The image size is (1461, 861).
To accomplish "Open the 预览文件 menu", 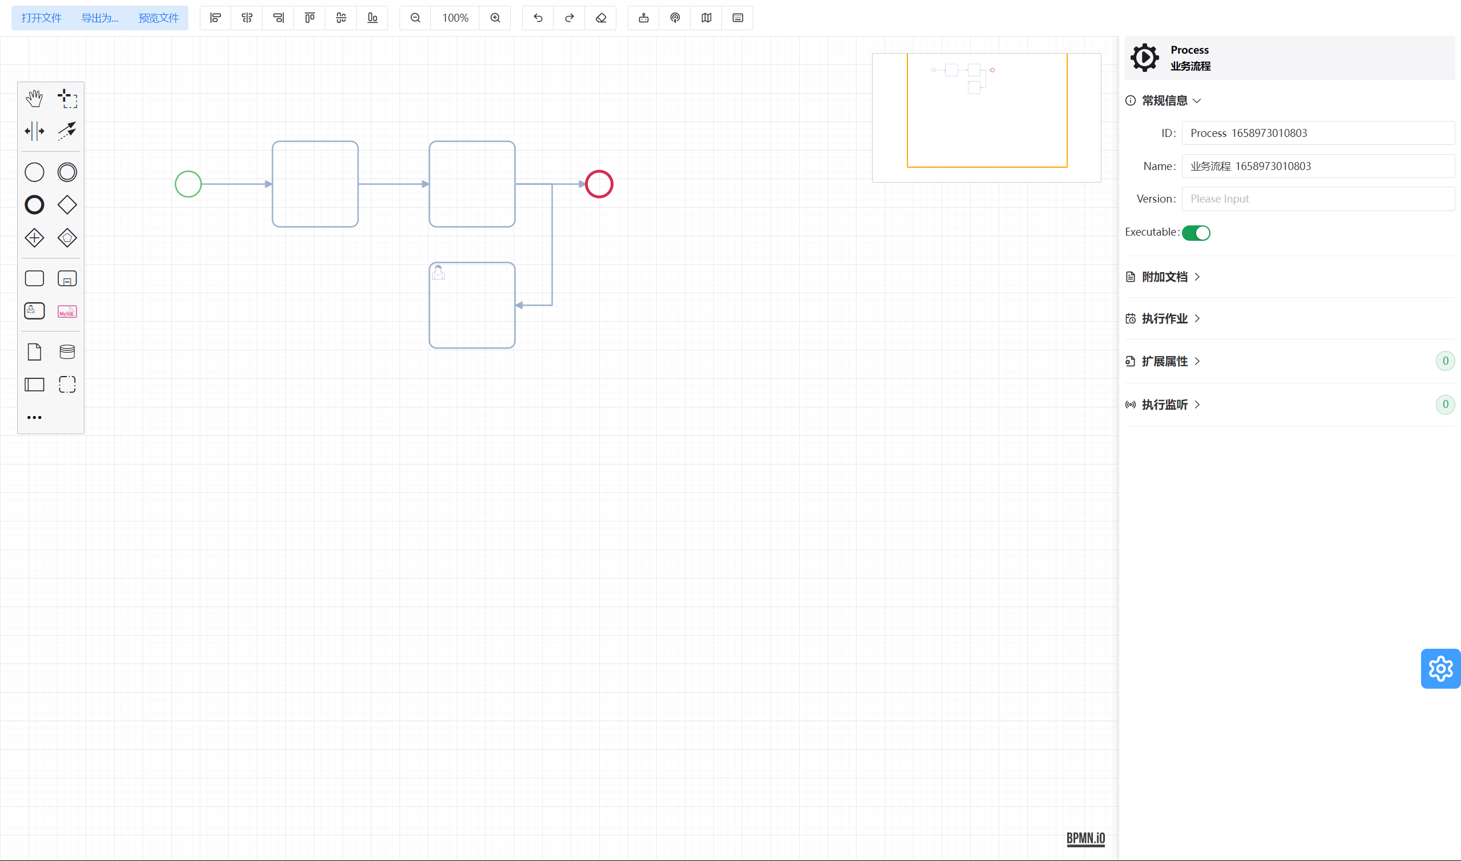I will [x=159, y=18].
